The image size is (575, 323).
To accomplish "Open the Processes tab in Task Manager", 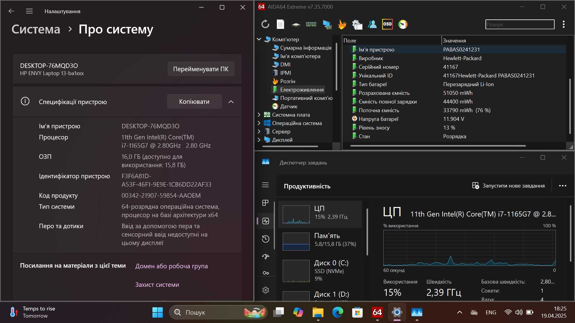I will (265, 203).
